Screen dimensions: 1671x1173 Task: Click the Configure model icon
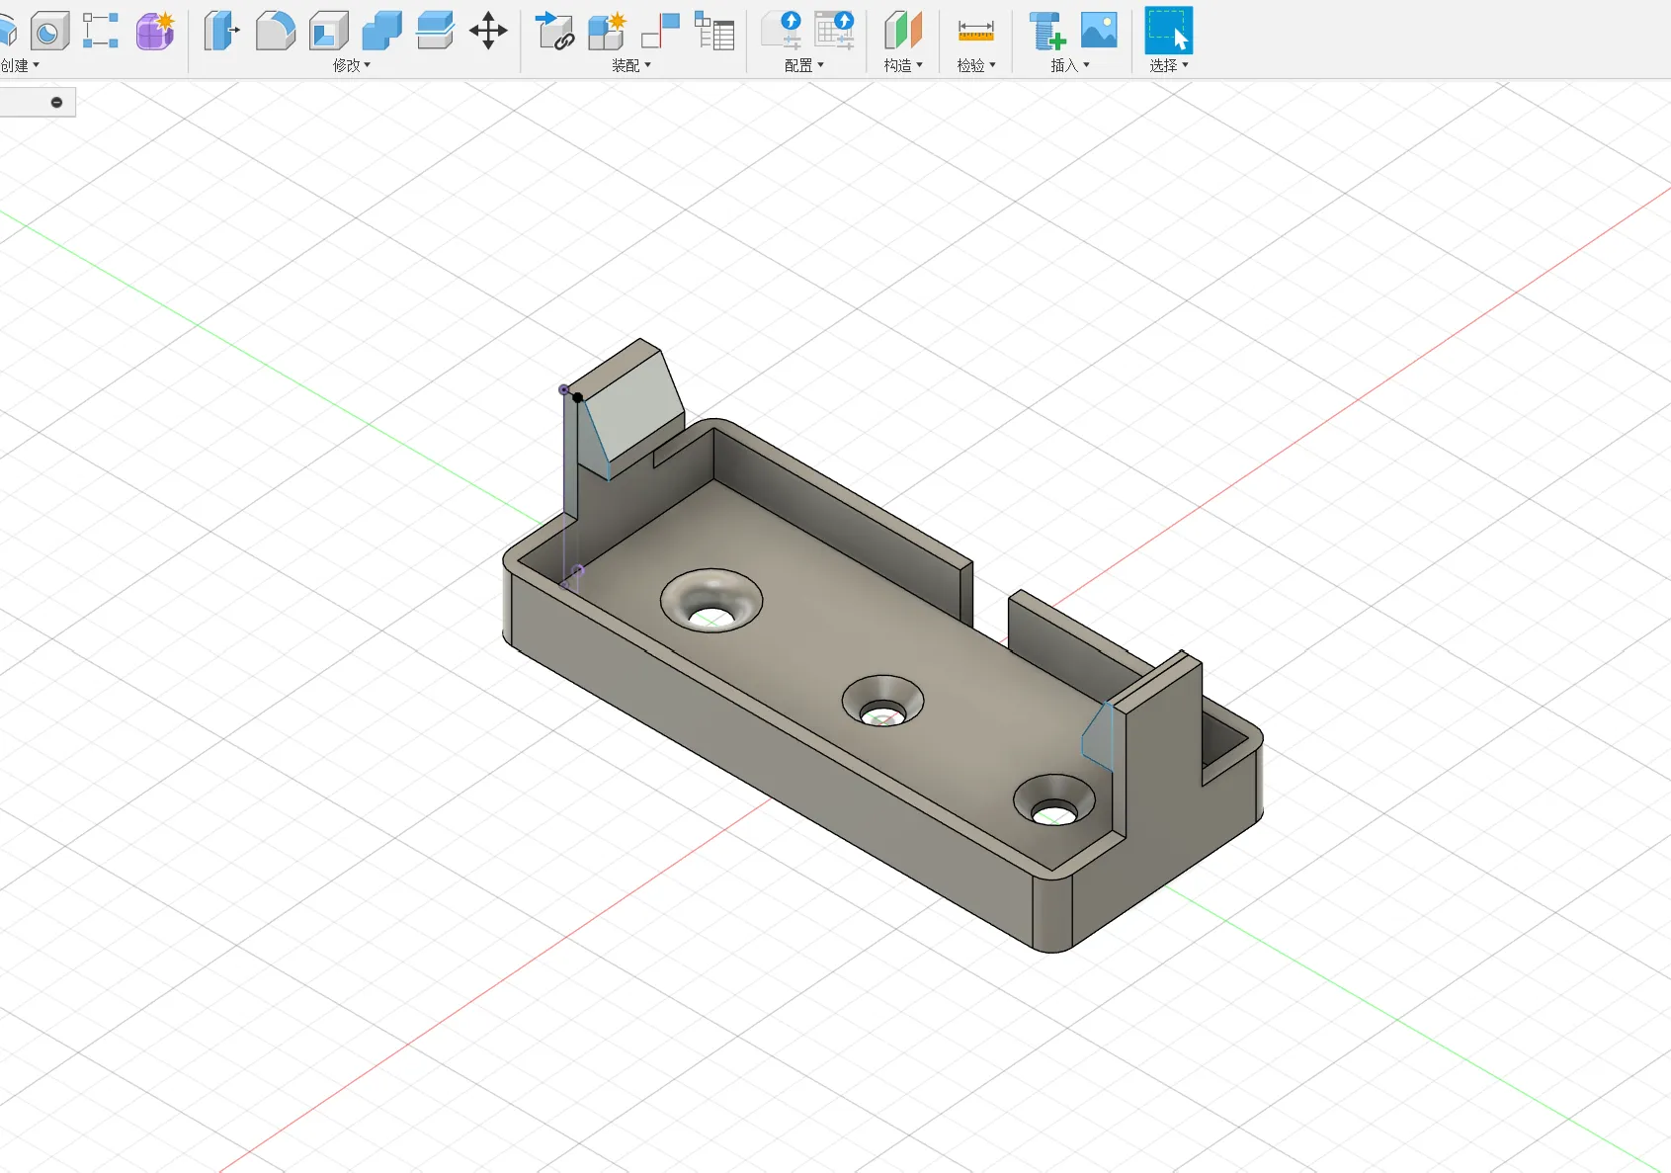click(x=782, y=31)
